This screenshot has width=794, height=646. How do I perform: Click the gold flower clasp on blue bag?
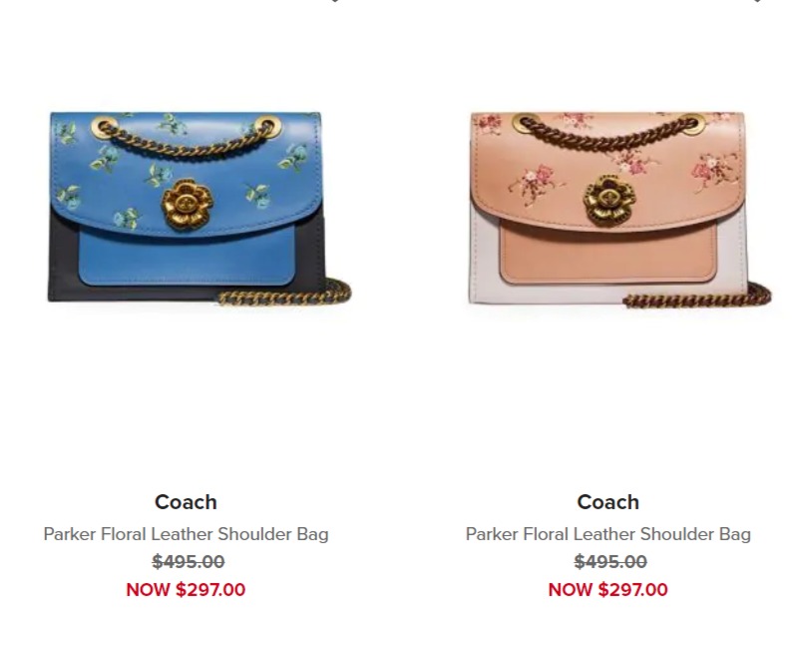click(x=188, y=204)
